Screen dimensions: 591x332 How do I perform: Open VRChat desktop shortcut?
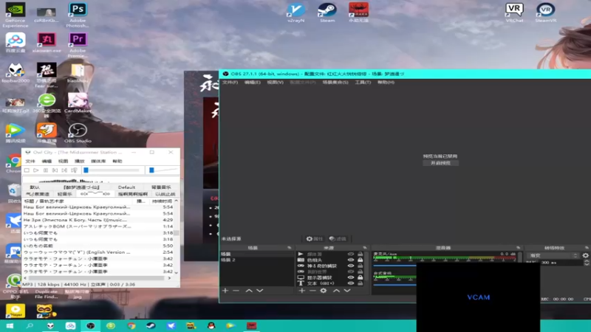click(514, 13)
